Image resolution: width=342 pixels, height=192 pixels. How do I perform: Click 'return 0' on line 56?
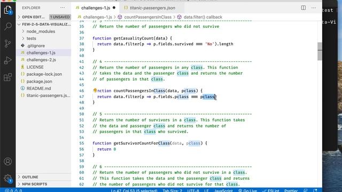pos(107,149)
